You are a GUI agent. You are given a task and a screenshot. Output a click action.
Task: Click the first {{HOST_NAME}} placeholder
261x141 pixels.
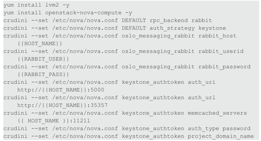pyautogui.click(x=40, y=44)
